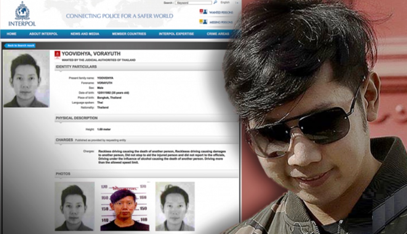The height and width of the screenshot is (234, 407).
Task: Click the red notice icon beside the name
Action: tap(57, 54)
